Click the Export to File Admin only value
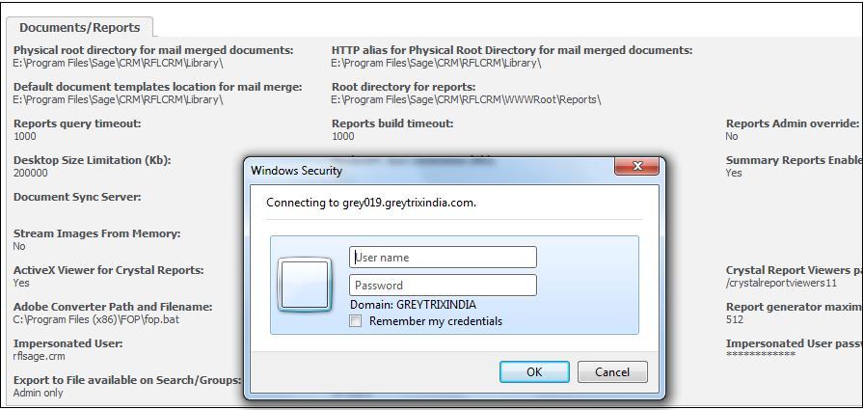Screen dimensions: 863x410 (x=38, y=393)
